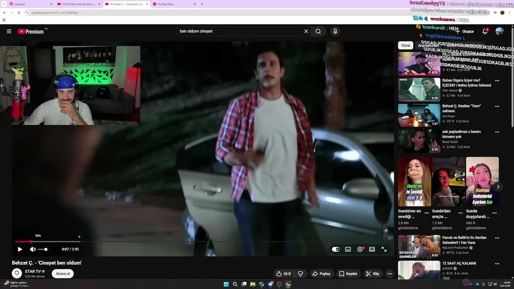Toggle subtitles in the player
This screenshot has width=514, height=289.
348,249
